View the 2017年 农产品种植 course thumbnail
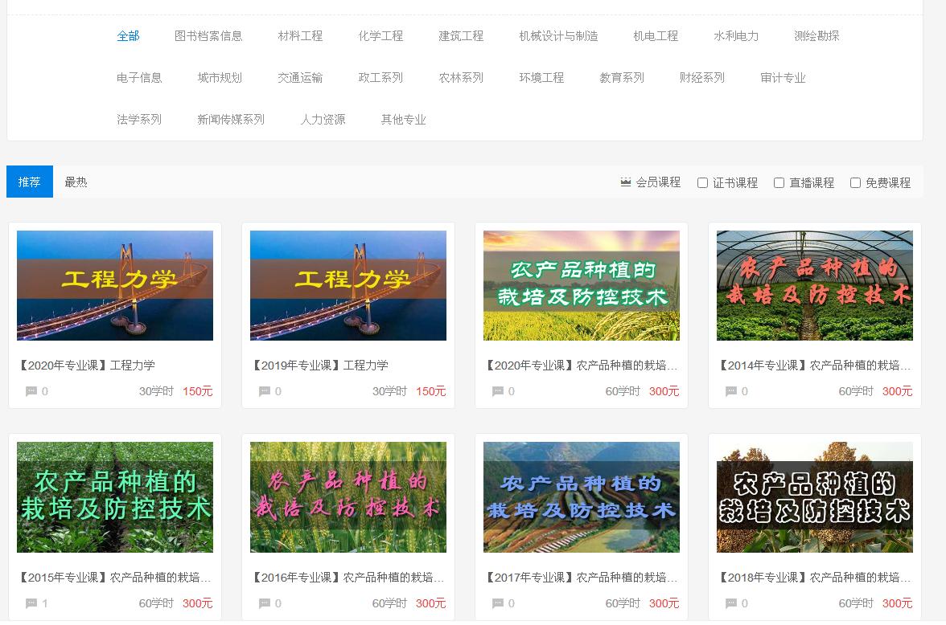This screenshot has width=946, height=625. pyautogui.click(x=582, y=497)
